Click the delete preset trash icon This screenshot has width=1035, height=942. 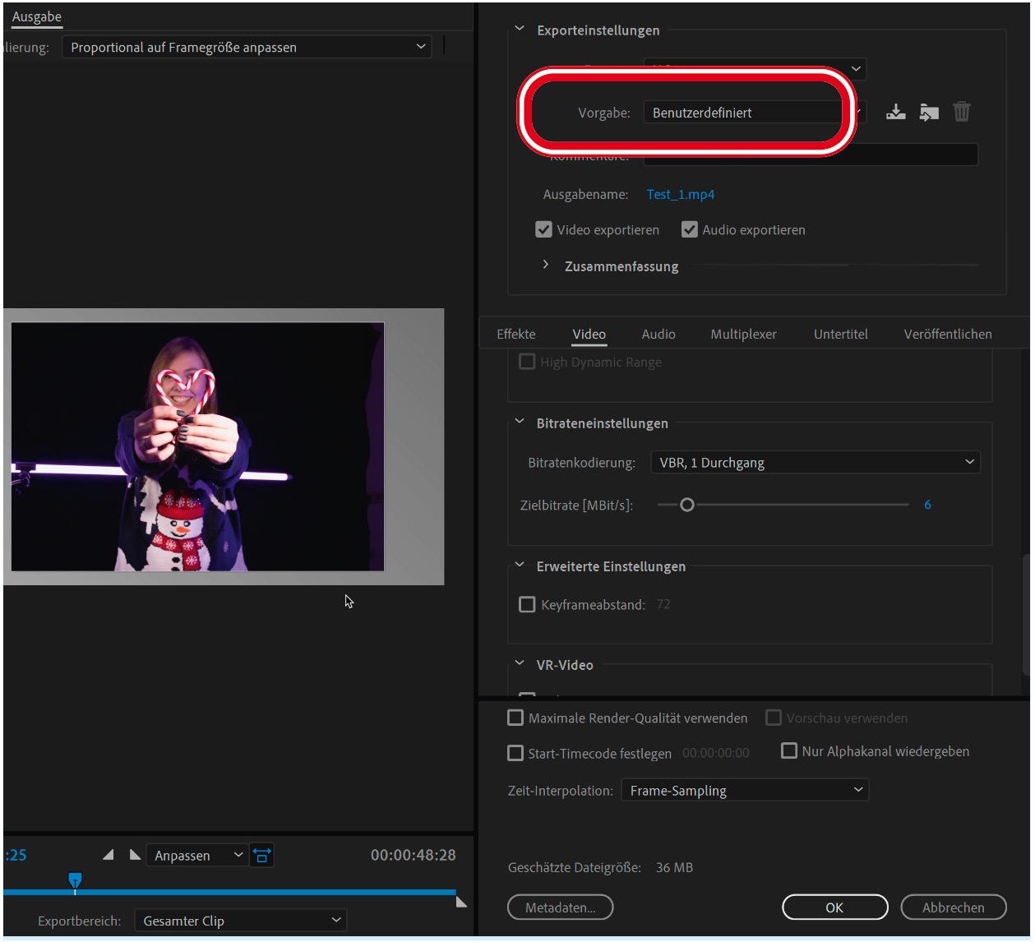962,112
